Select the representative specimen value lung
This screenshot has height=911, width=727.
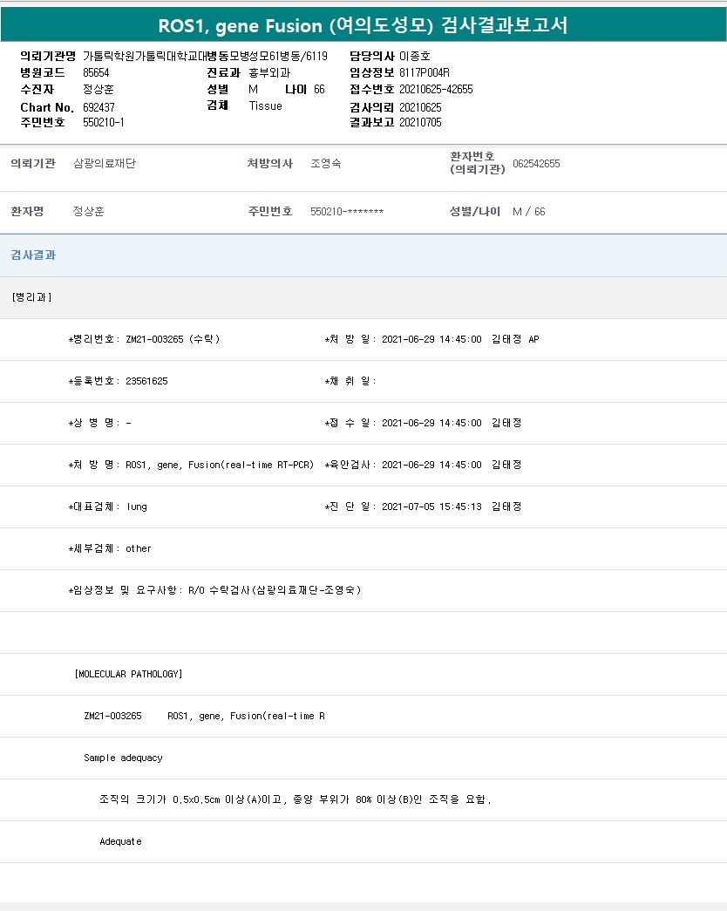(x=137, y=506)
